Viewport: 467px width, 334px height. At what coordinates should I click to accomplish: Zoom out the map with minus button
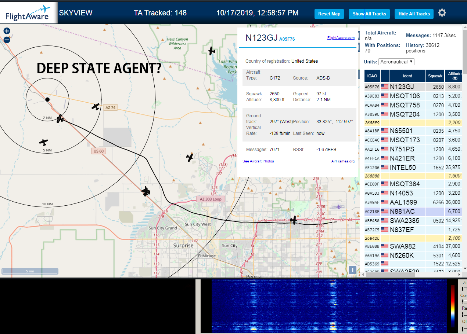[7, 40]
